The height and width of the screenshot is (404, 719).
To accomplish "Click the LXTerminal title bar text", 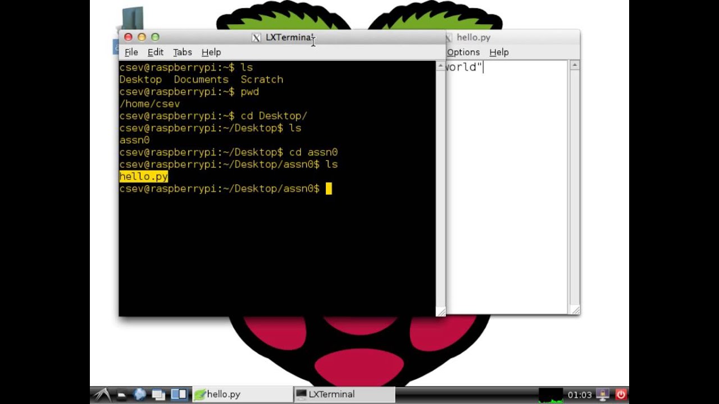I will pyautogui.click(x=289, y=38).
